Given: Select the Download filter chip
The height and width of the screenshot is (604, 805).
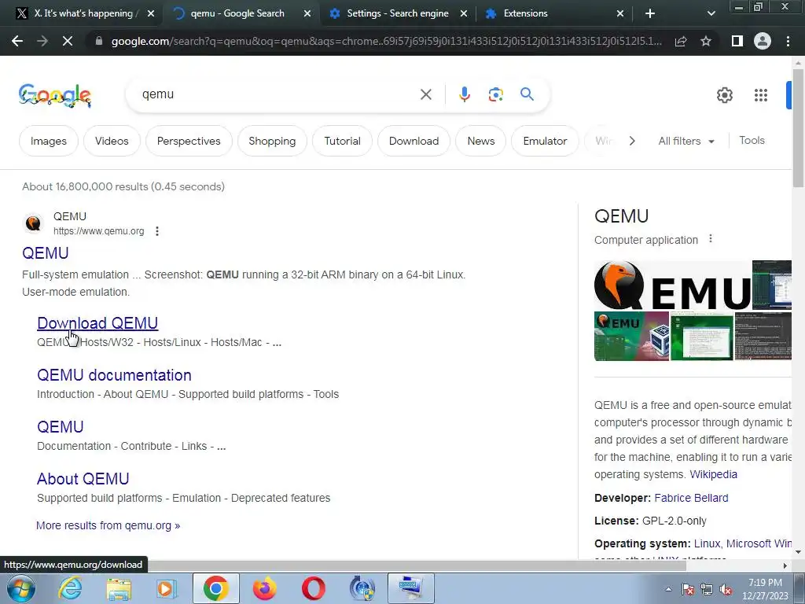Looking at the screenshot, I should point(414,141).
